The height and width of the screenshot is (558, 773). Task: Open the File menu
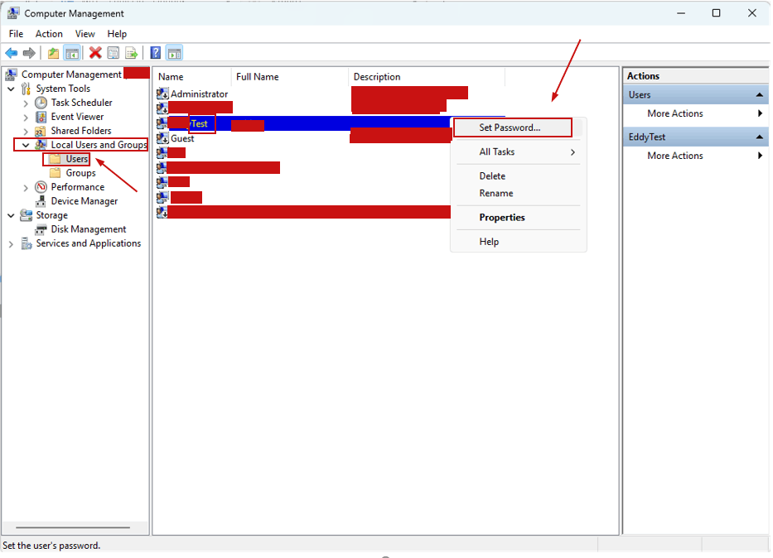coord(16,34)
